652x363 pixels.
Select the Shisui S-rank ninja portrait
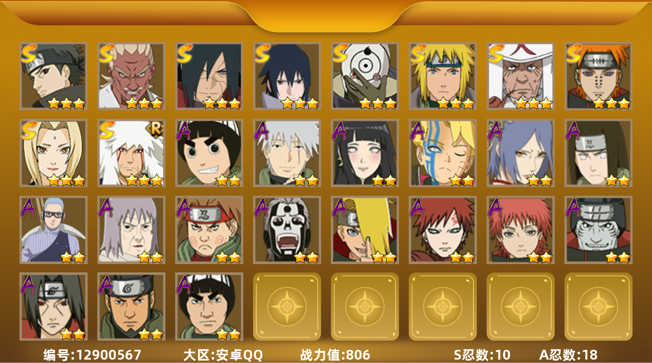(54, 76)
